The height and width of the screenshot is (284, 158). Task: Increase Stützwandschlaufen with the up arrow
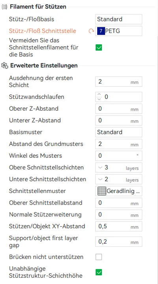pyautogui.click(x=99, y=95)
